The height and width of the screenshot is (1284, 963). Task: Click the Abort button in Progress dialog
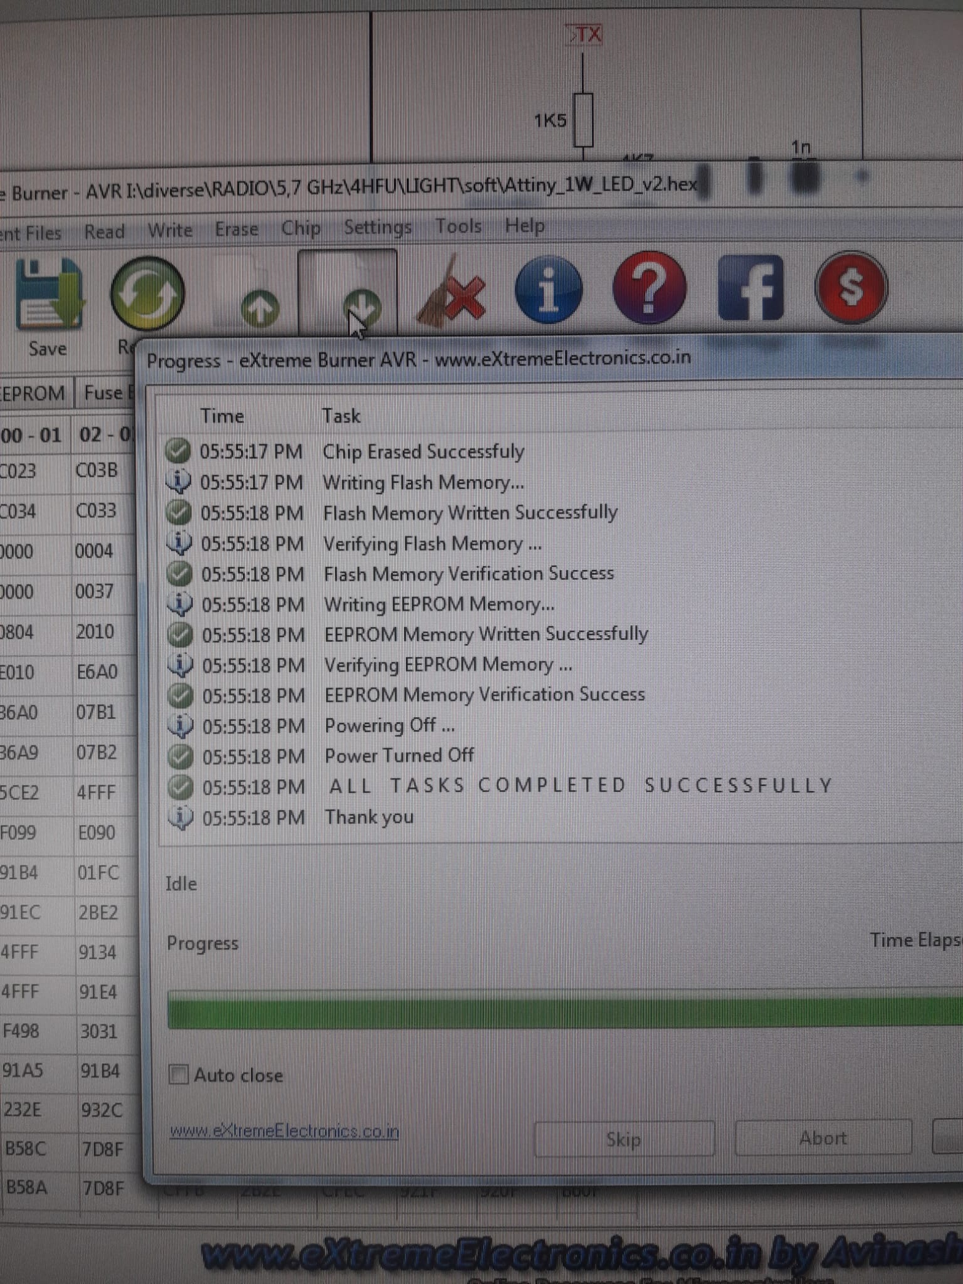pyautogui.click(x=823, y=1137)
